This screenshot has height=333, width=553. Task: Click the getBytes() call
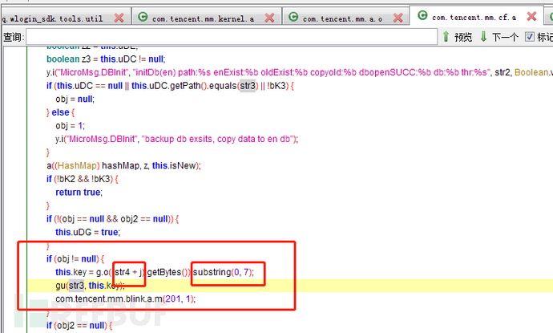tap(169, 272)
